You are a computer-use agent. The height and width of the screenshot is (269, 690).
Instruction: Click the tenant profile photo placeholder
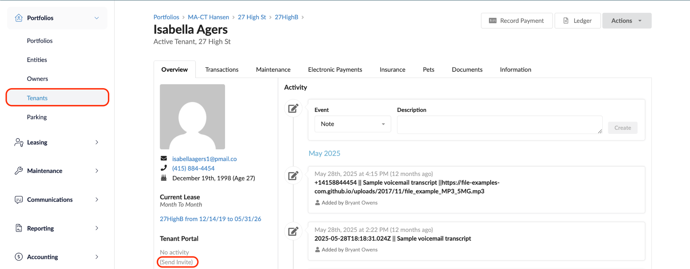click(x=192, y=117)
